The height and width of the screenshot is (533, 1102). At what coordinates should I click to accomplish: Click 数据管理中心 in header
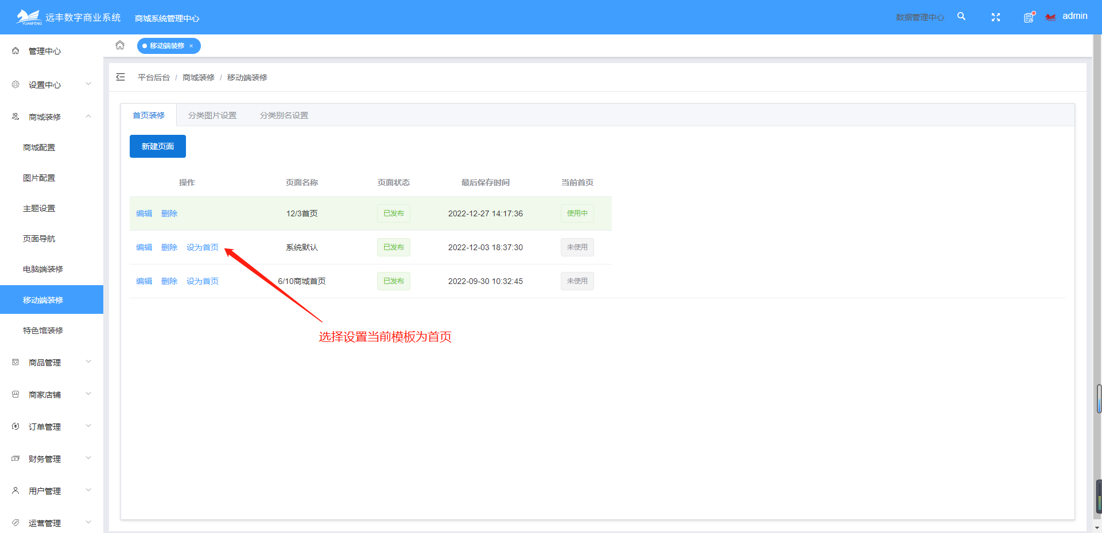(920, 17)
